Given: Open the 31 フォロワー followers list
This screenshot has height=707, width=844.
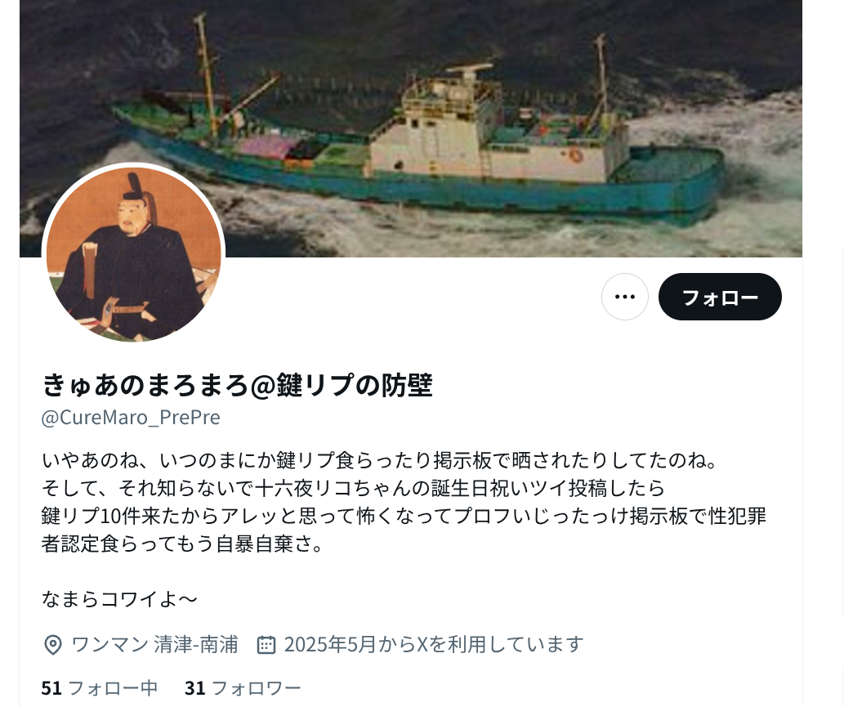Looking at the screenshot, I should (x=242, y=687).
